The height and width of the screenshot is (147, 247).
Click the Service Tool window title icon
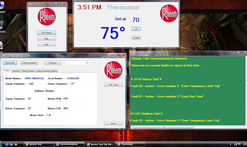tap(30, 4)
